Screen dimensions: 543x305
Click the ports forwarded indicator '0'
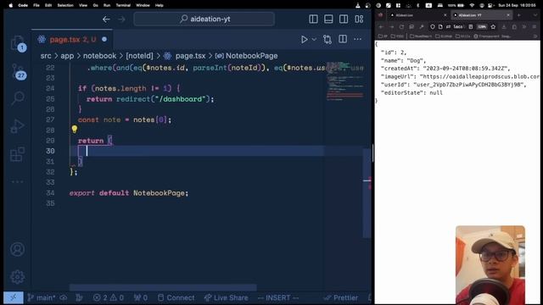coord(141,297)
